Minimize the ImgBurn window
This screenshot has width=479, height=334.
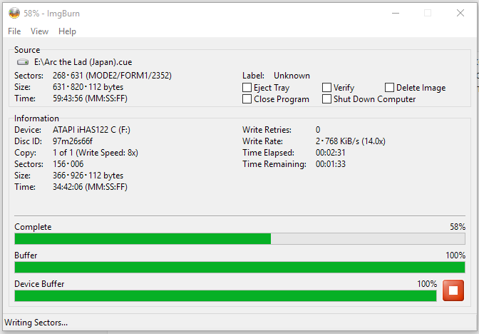(396, 13)
